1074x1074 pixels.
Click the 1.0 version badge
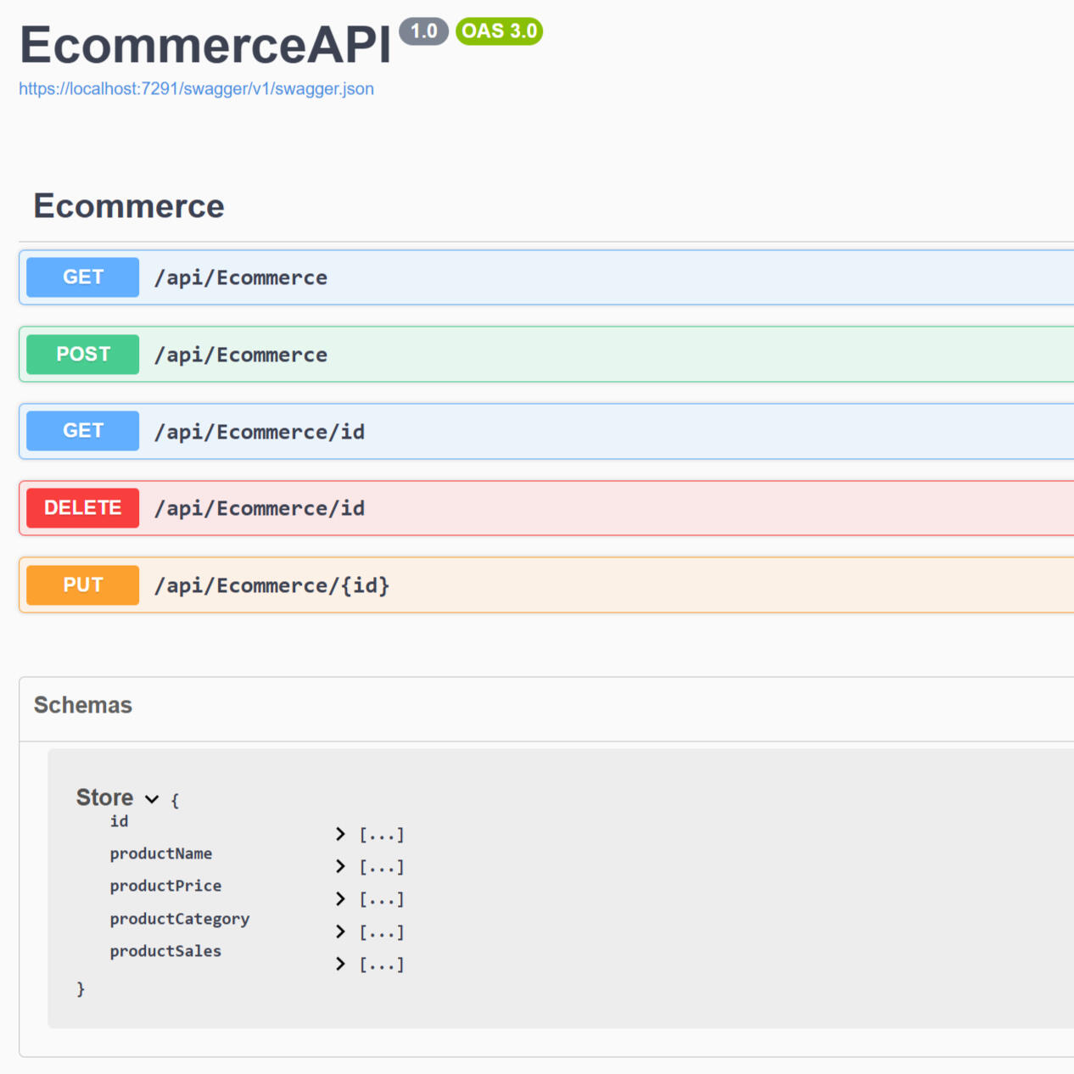[424, 31]
